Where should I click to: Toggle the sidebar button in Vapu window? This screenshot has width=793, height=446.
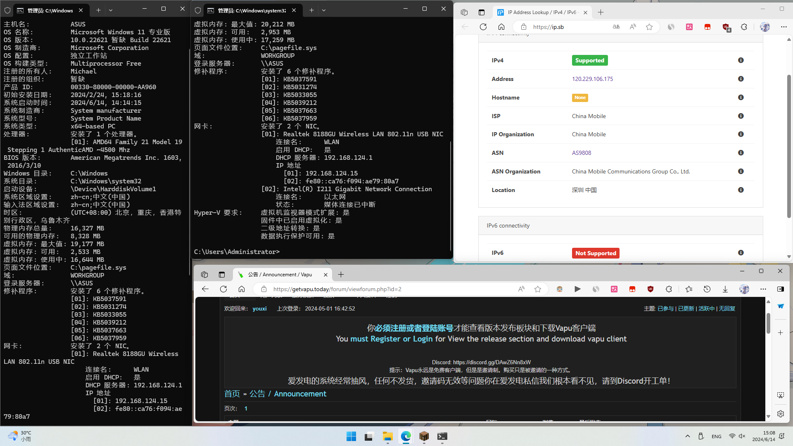click(x=781, y=289)
